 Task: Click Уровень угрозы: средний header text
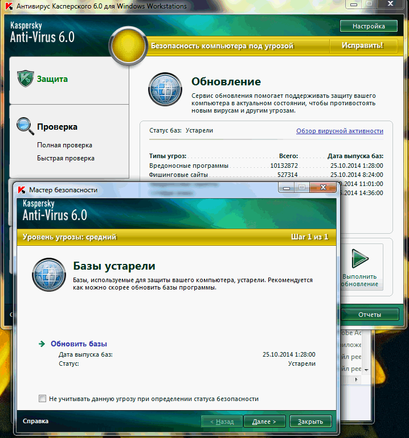pos(69,237)
